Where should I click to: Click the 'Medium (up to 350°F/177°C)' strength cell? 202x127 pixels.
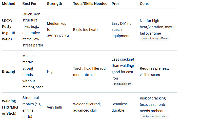tap(58, 30)
